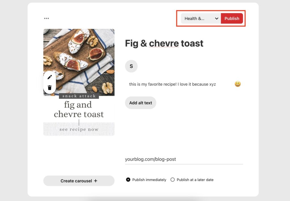
Task: Expand the board chevron arrow
Action: 217,18
